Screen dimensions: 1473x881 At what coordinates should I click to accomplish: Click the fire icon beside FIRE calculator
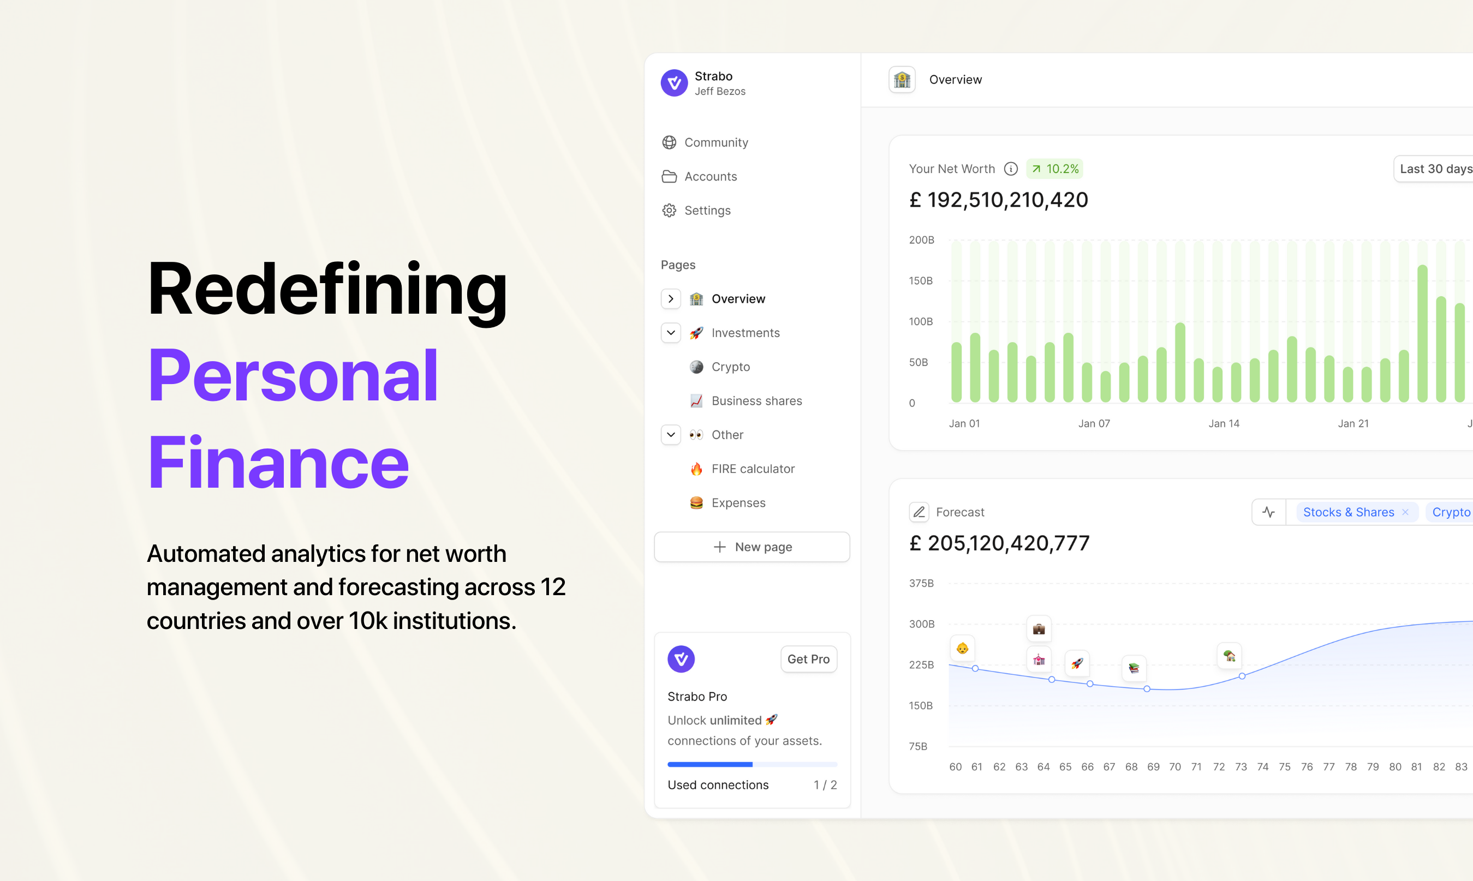tap(696, 469)
